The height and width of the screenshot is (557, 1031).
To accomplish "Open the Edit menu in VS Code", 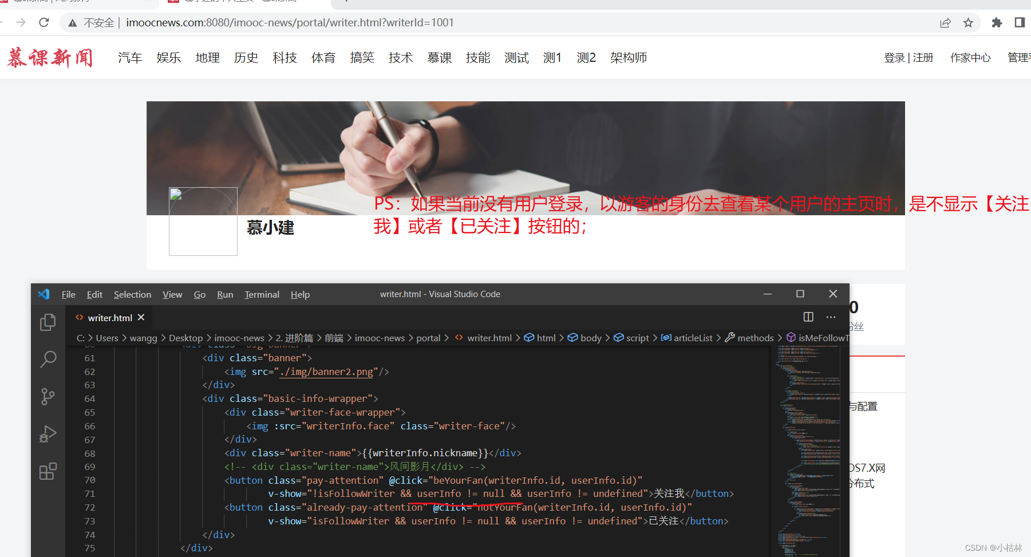I will tap(94, 294).
